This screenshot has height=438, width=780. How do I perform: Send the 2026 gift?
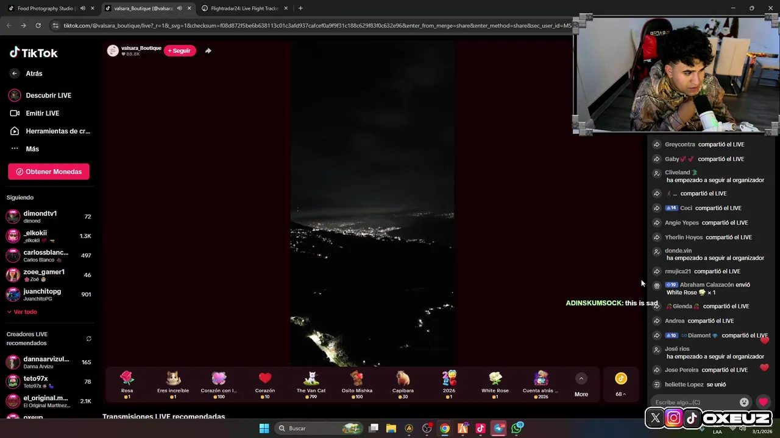[x=449, y=385]
